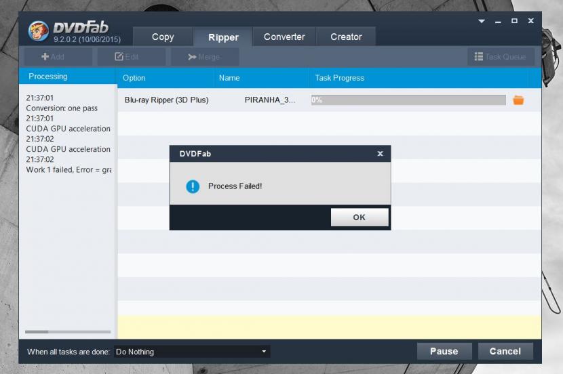Image resolution: width=563 pixels, height=374 pixels.
Task: Open the Task Queue
Action: point(501,57)
